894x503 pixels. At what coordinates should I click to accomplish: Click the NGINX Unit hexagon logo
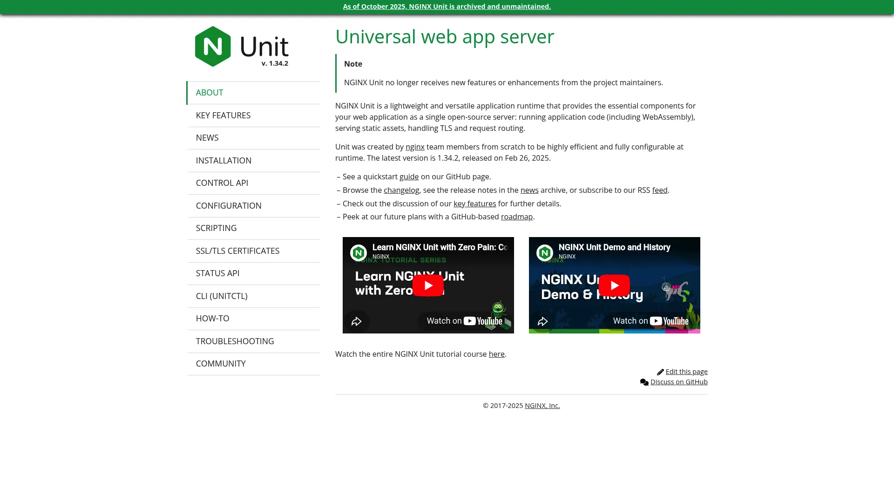coord(213,46)
